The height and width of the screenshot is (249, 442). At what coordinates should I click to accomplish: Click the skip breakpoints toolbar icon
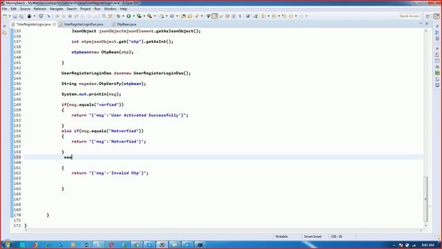(x=48, y=17)
